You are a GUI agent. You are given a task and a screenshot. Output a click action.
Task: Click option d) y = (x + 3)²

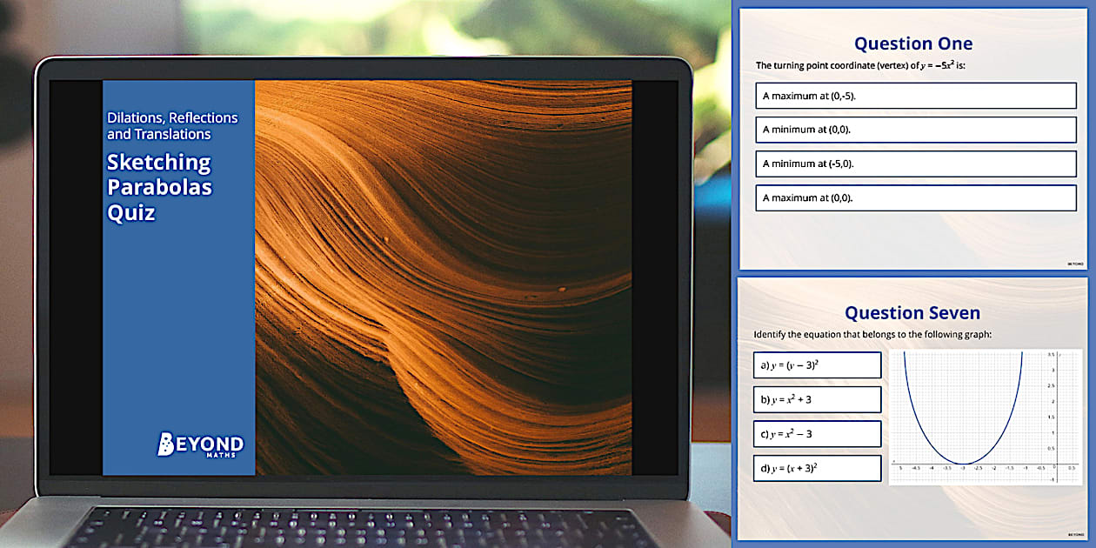click(x=818, y=468)
